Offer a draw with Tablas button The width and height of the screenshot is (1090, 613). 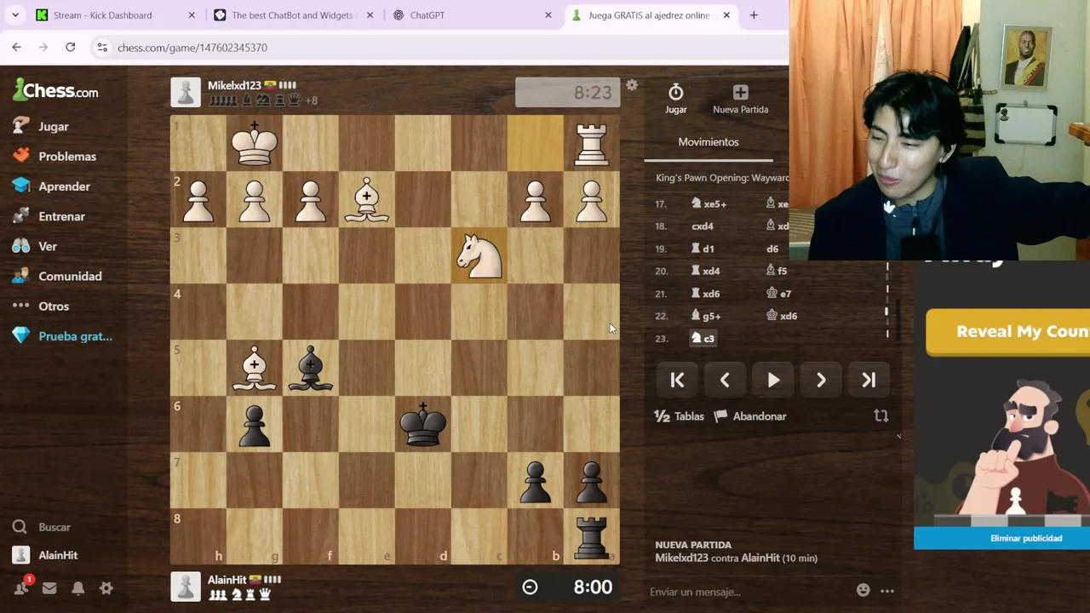coord(679,416)
